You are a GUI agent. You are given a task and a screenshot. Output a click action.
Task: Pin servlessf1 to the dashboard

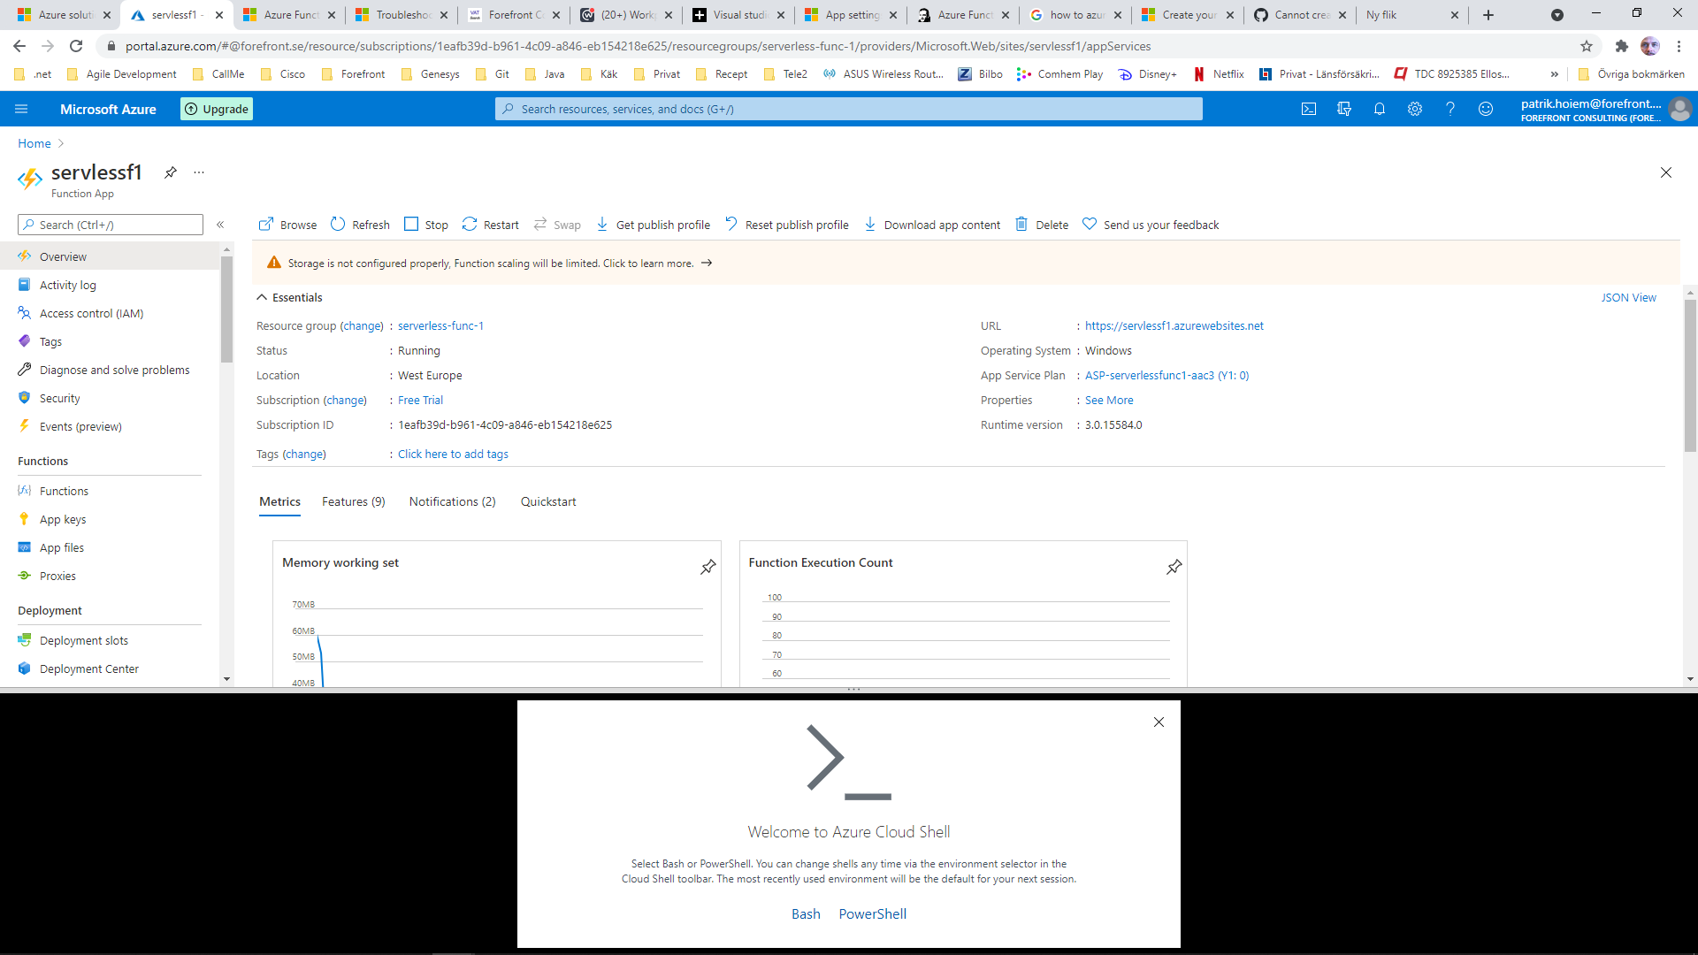click(171, 172)
